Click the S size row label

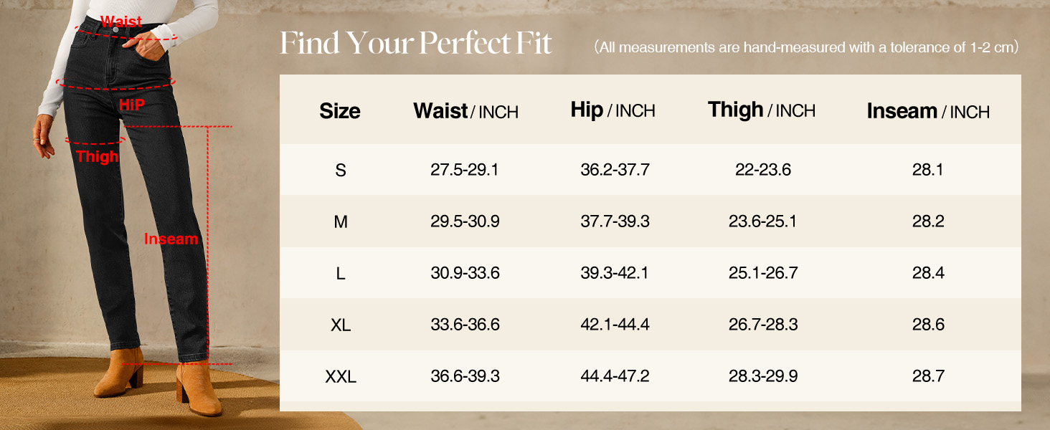coord(341,171)
